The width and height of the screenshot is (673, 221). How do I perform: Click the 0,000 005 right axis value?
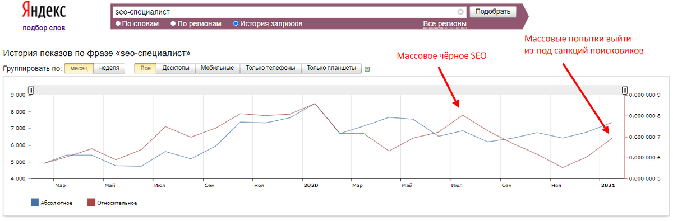tap(644, 179)
